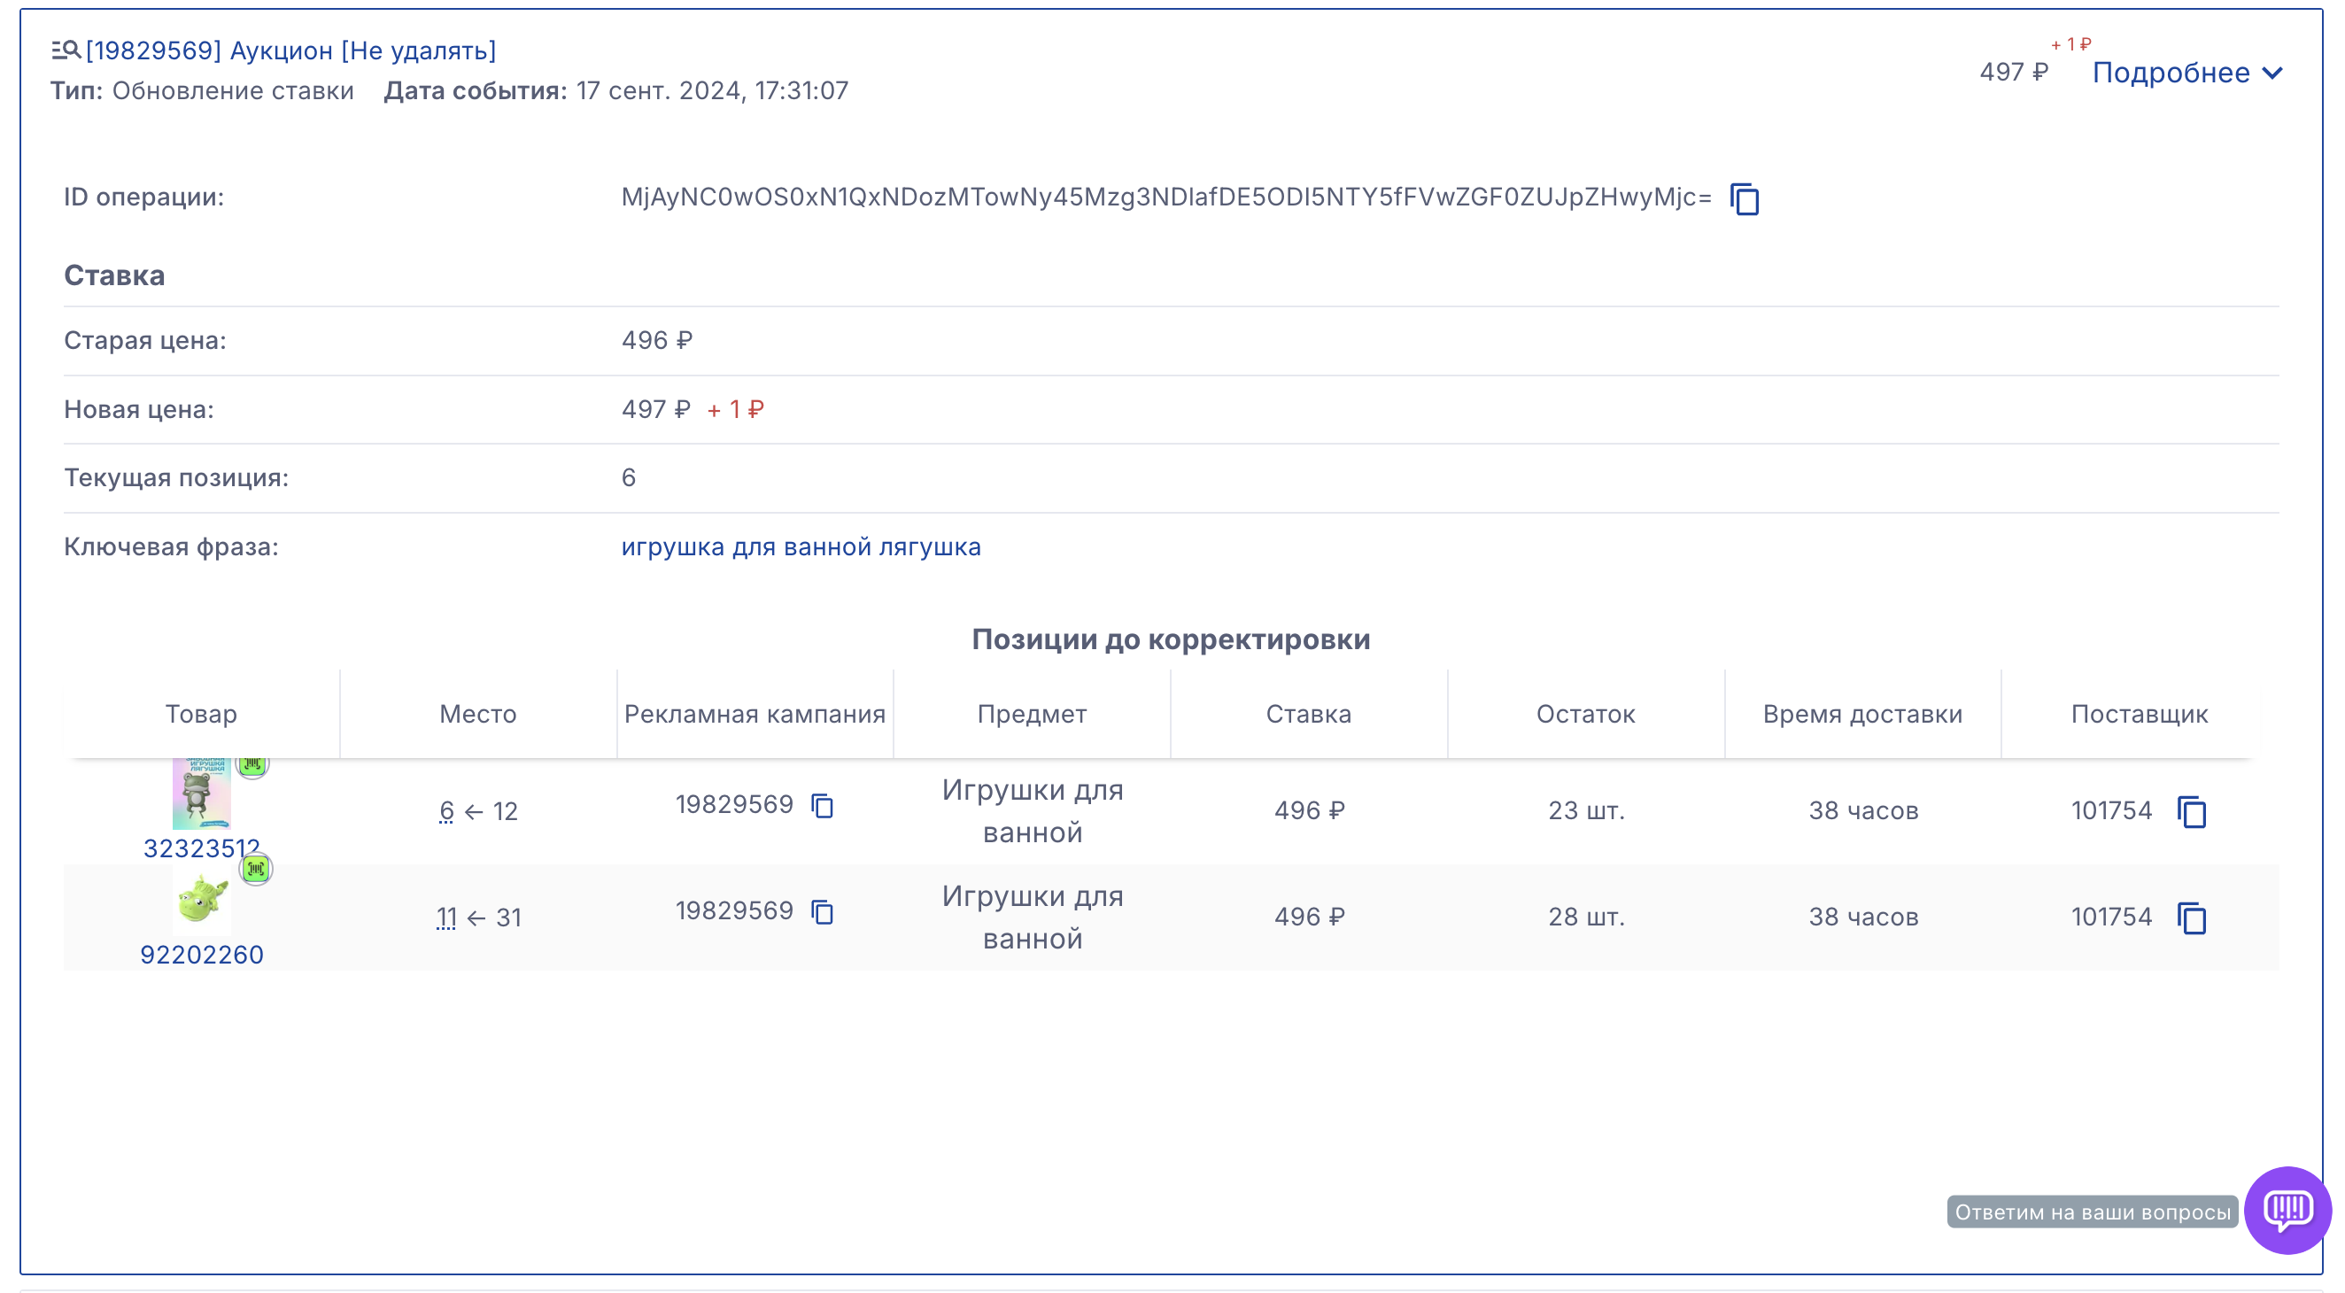Screen dimensions: 2345x1293
Task: Click the barcode badge on product 92202260
Action: 256,869
